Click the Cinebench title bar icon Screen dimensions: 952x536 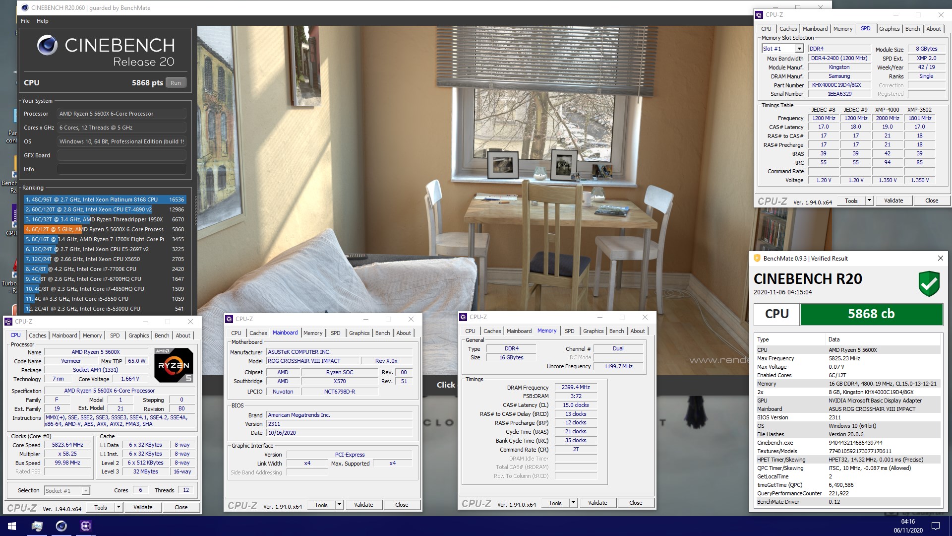[x=25, y=8]
